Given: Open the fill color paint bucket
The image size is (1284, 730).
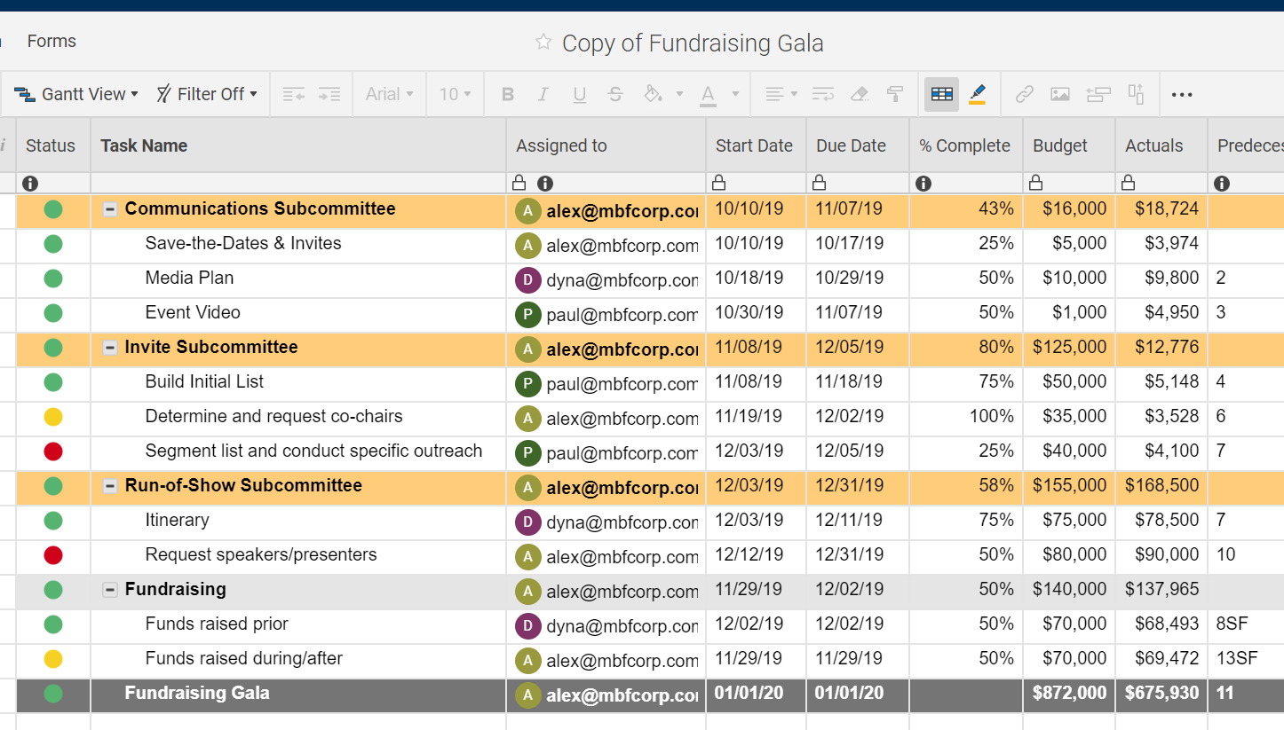Looking at the screenshot, I should [653, 94].
